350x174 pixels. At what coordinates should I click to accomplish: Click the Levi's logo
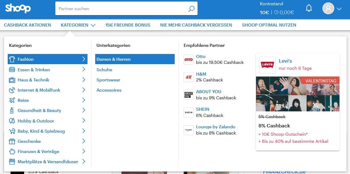coord(267,65)
